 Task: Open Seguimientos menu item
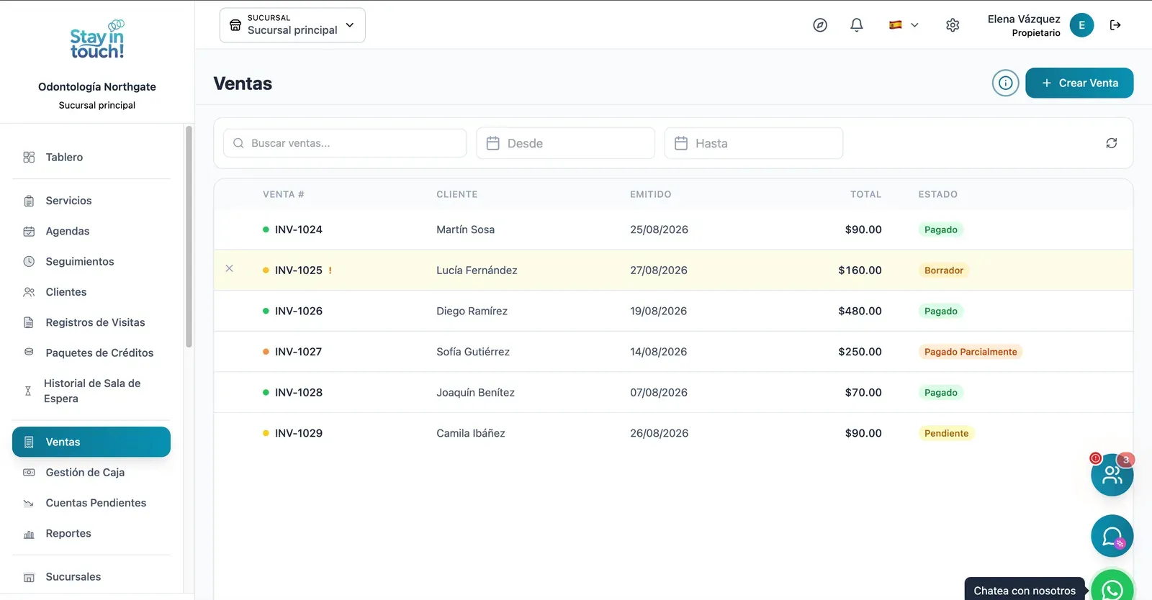[91, 262]
